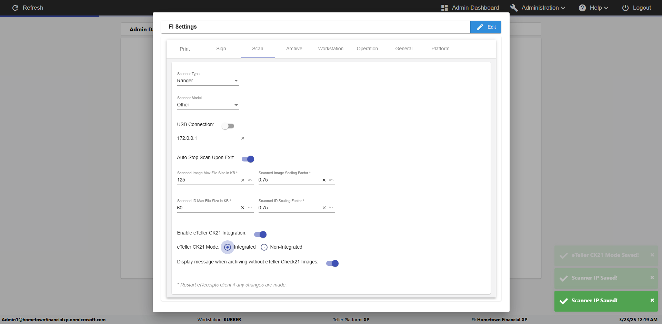
Task: Turn off Auto Stop Scan Upon Exit
Action: pyautogui.click(x=248, y=159)
